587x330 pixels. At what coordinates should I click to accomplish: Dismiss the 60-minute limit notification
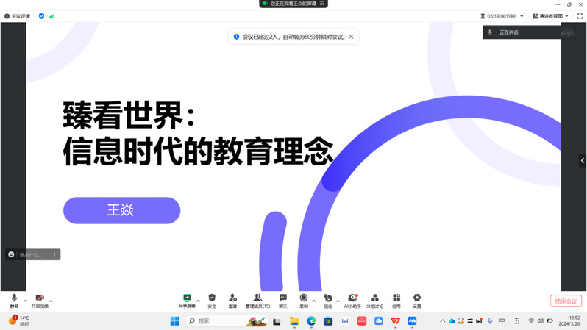coord(351,37)
